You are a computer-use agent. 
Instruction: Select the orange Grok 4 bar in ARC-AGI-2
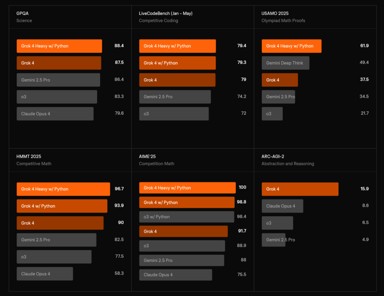click(x=300, y=189)
